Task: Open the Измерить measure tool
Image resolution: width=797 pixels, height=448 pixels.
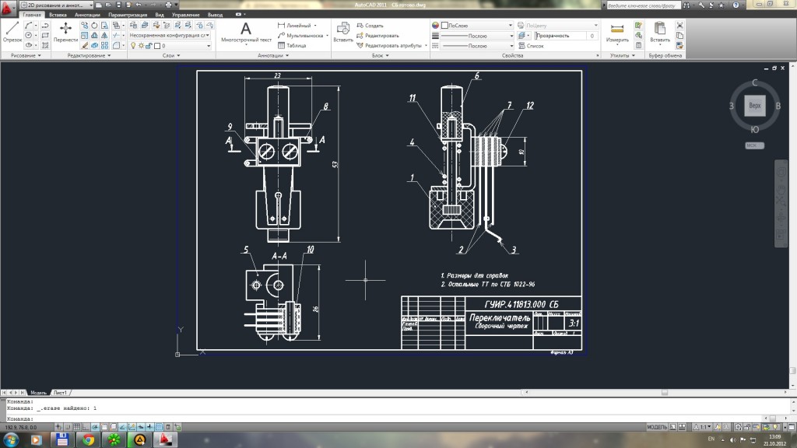Action: [617, 33]
